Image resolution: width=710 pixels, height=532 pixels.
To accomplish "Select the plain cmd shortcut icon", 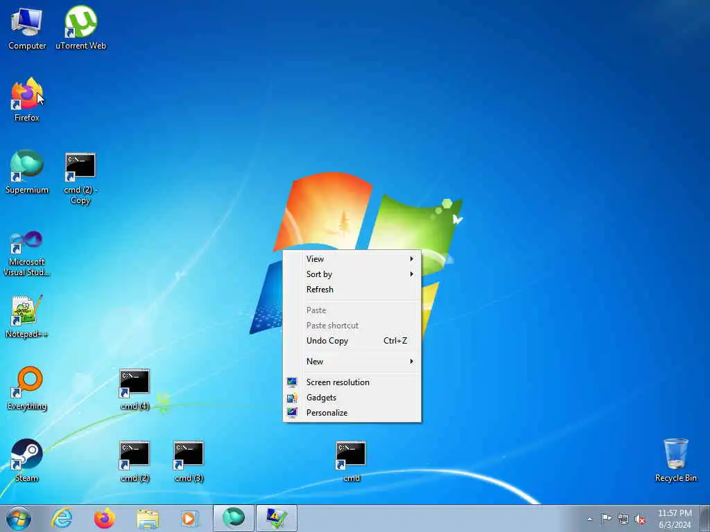I will [x=351, y=461].
